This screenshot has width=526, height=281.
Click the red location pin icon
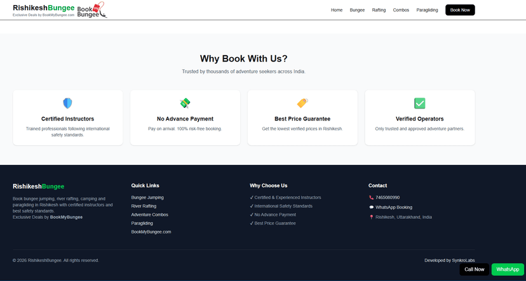click(x=372, y=217)
